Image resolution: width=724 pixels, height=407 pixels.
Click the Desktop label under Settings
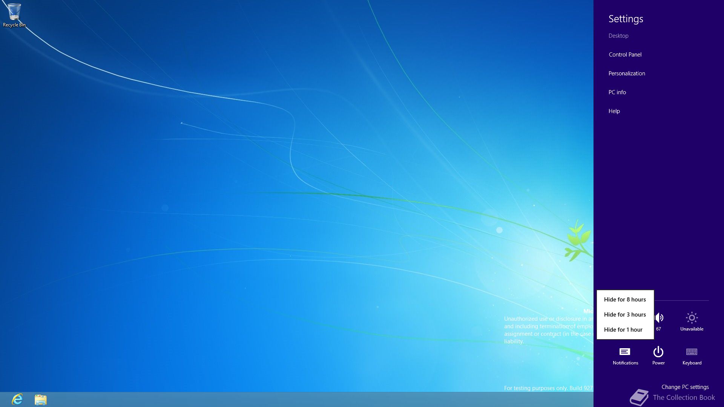pyautogui.click(x=618, y=36)
